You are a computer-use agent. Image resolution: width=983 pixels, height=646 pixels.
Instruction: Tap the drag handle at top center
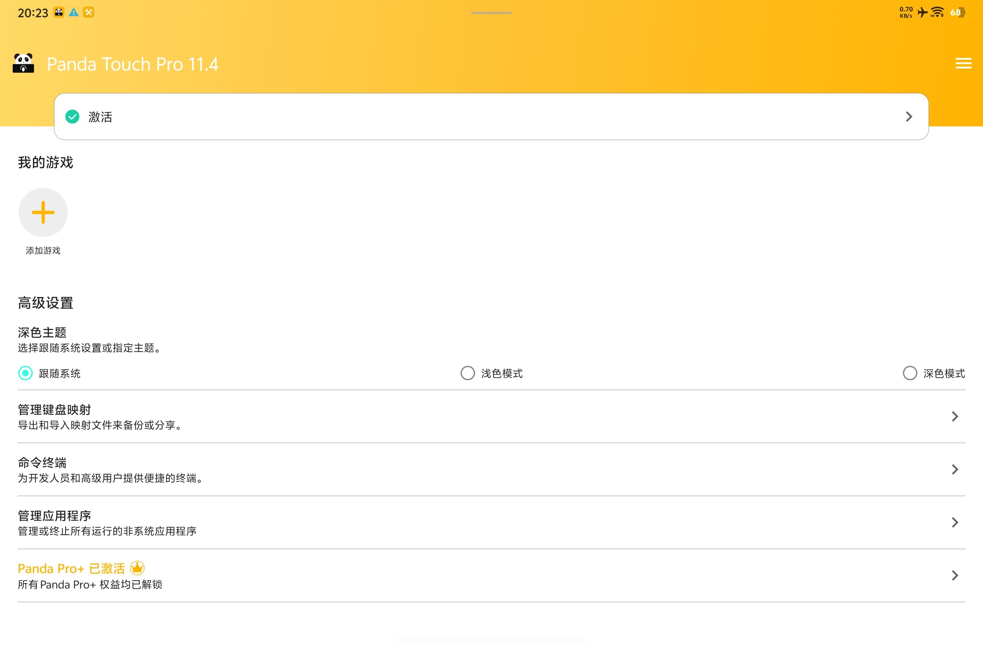tap(491, 13)
